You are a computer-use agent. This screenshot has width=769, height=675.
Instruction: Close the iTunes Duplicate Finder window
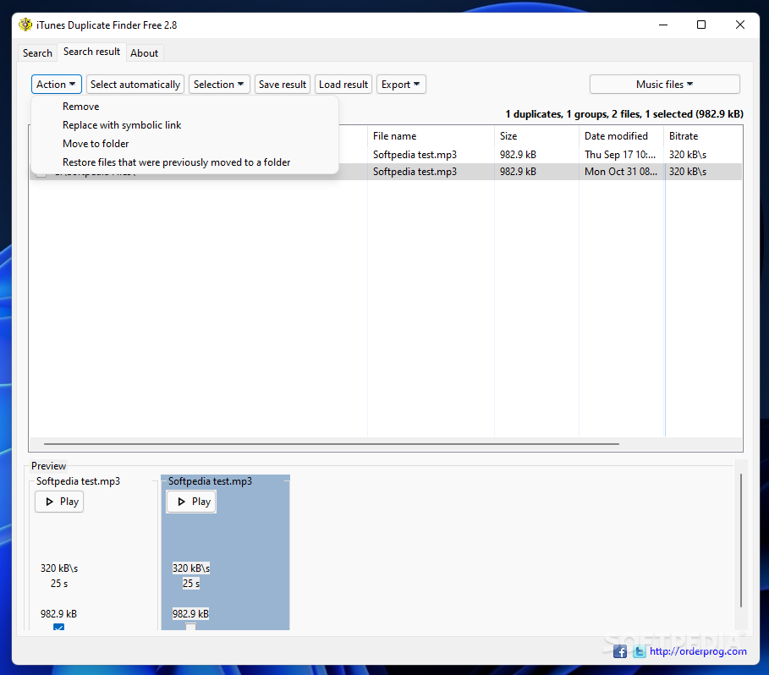point(740,25)
